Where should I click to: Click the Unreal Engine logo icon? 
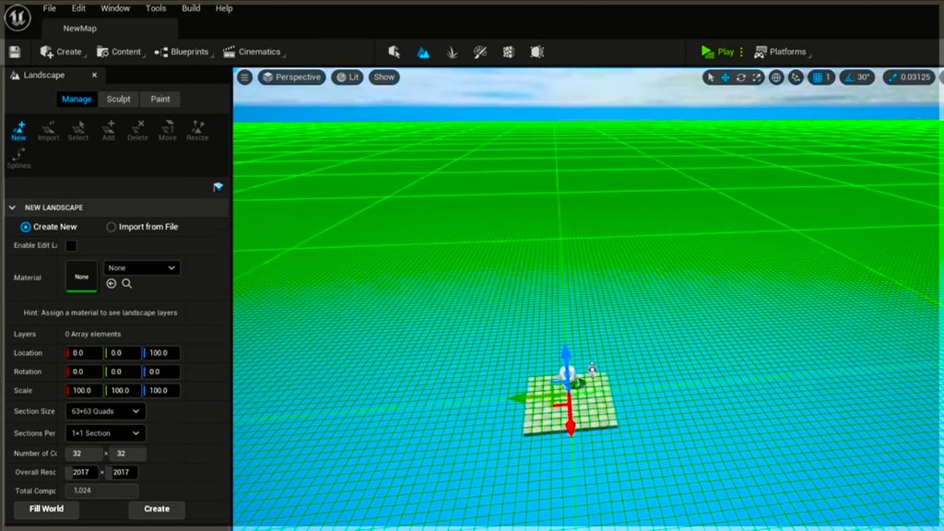(x=18, y=18)
